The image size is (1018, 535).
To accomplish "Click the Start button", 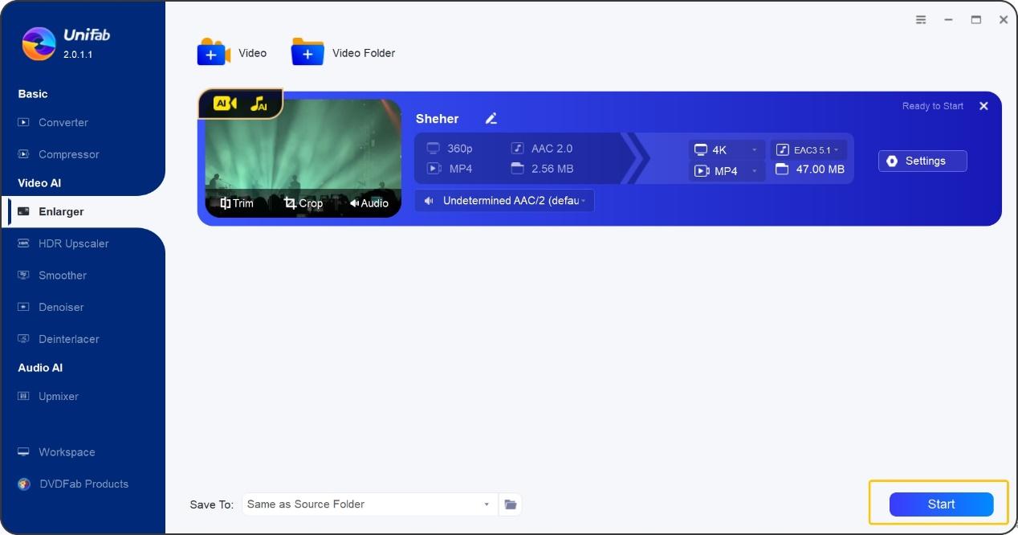I will [941, 504].
